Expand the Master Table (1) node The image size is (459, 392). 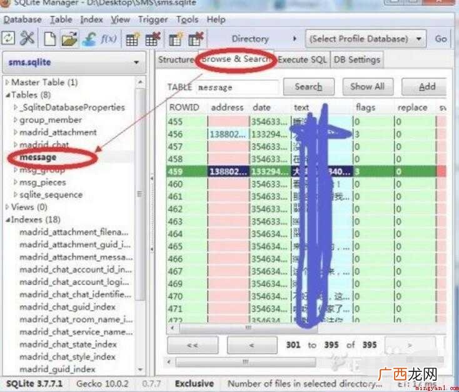coord(8,83)
